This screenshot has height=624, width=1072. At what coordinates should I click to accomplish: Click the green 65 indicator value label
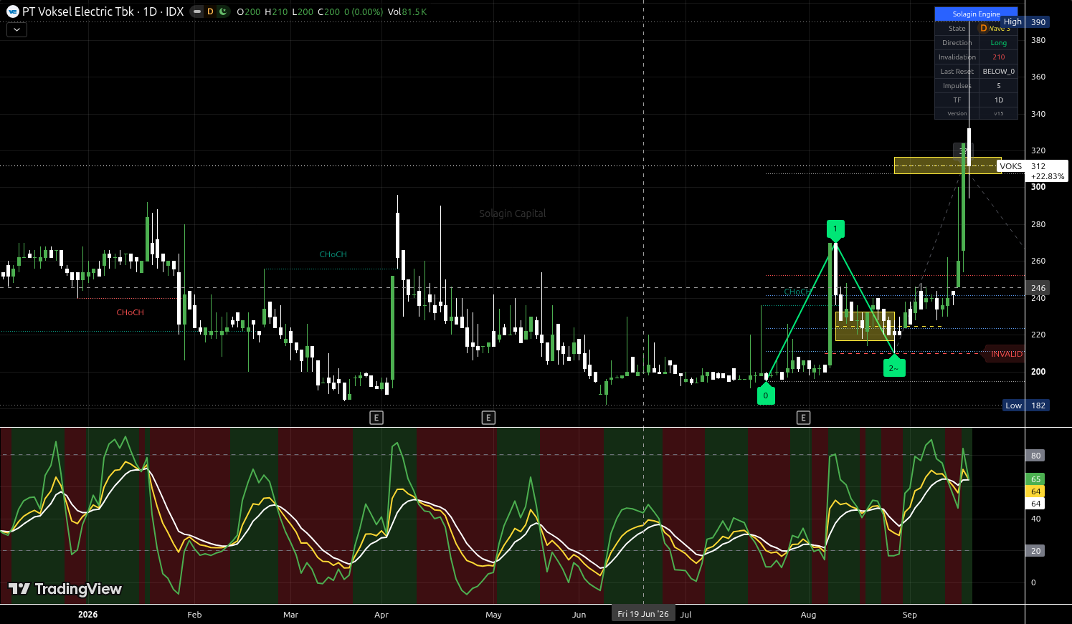1035,479
